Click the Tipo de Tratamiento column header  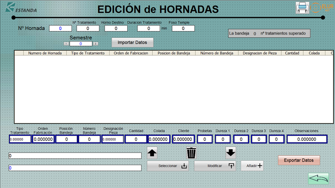click(88, 53)
